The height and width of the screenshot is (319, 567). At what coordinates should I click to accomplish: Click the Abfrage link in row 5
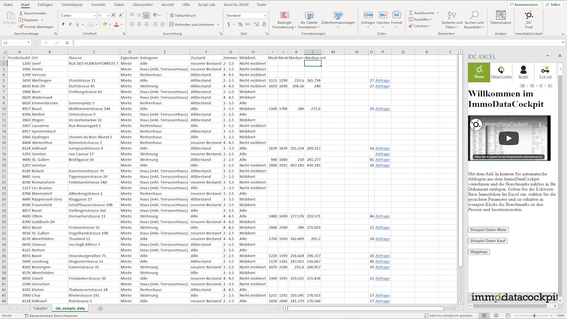382,81
